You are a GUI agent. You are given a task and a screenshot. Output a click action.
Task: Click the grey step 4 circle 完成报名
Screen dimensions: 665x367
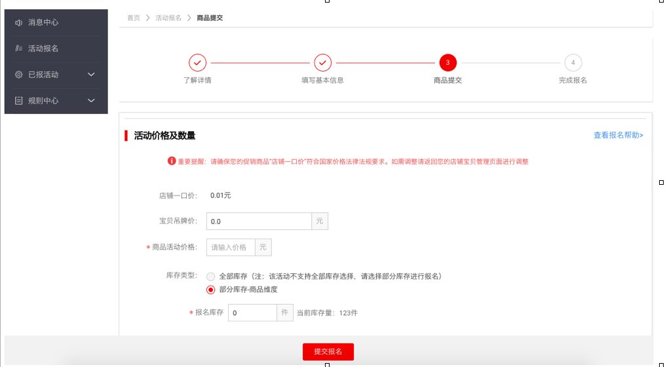point(573,62)
